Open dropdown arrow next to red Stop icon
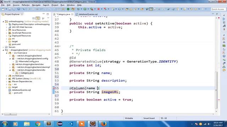Image resolution: width=227 pixels, height=127 pixels. (x=101, y=9)
